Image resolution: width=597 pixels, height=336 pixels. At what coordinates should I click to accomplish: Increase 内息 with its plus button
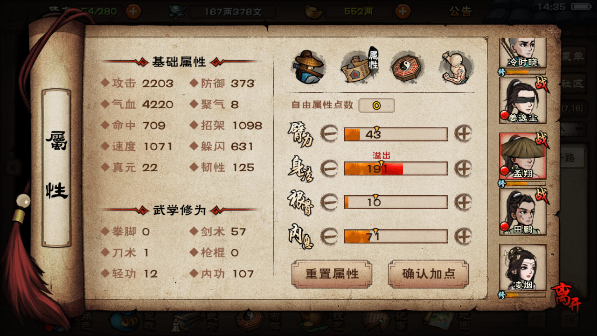463,236
